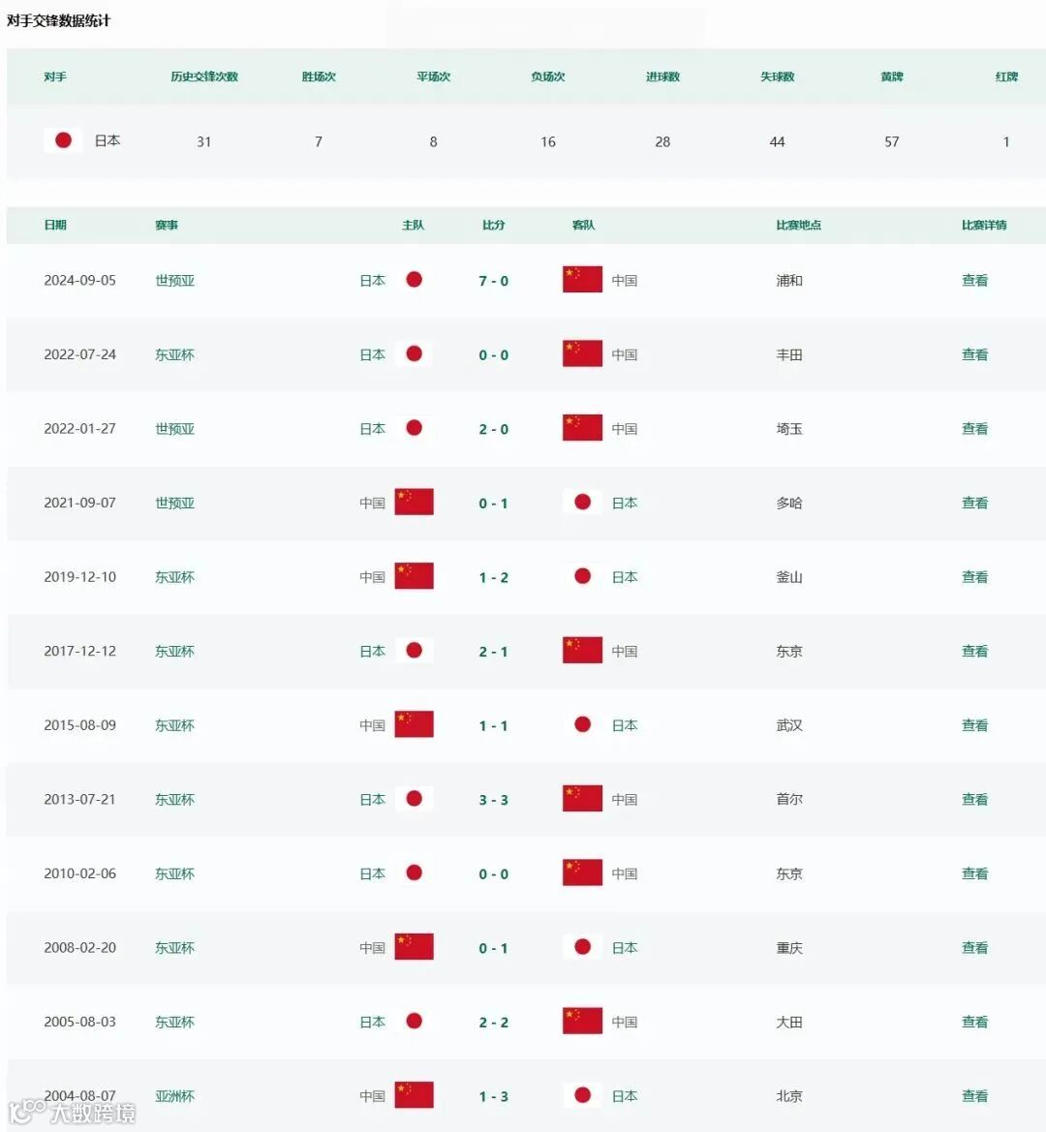The width and height of the screenshot is (1046, 1132).
Task: Click the 红牌 column header
Action: [x=1006, y=76]
